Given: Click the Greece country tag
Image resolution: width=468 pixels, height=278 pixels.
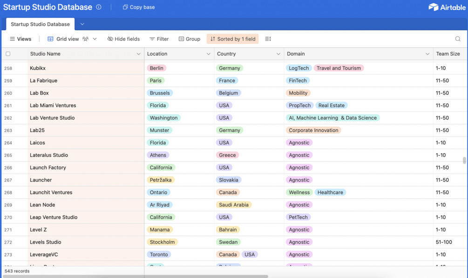Looking at the screenshot, I should tap(227, 155).
